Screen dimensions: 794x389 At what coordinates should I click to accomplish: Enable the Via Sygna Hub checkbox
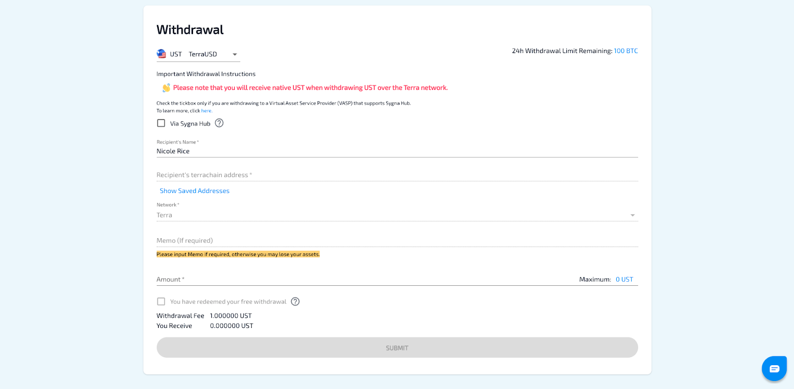[161, 123]
